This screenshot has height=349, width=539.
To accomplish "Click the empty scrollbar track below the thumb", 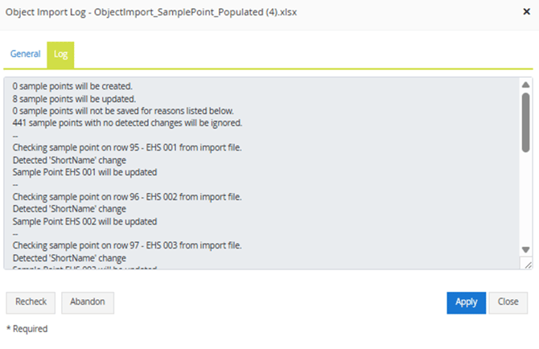I will click(x=526, y=201).
